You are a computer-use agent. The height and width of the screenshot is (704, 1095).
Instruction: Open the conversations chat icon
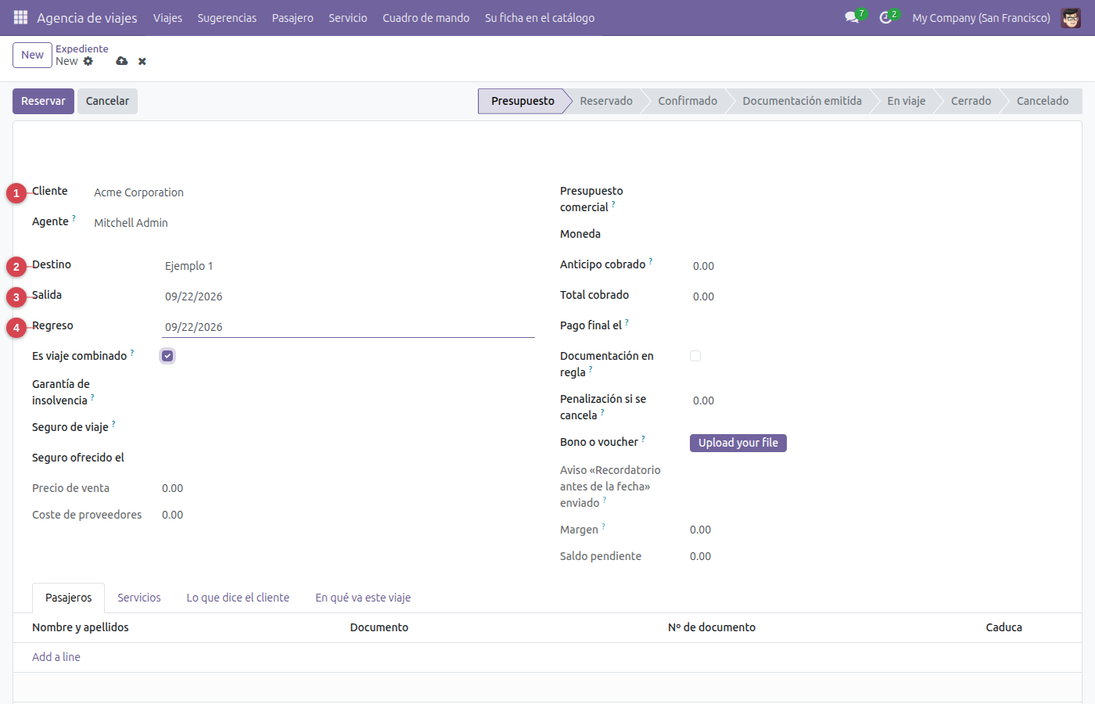(x=852, y=17)
